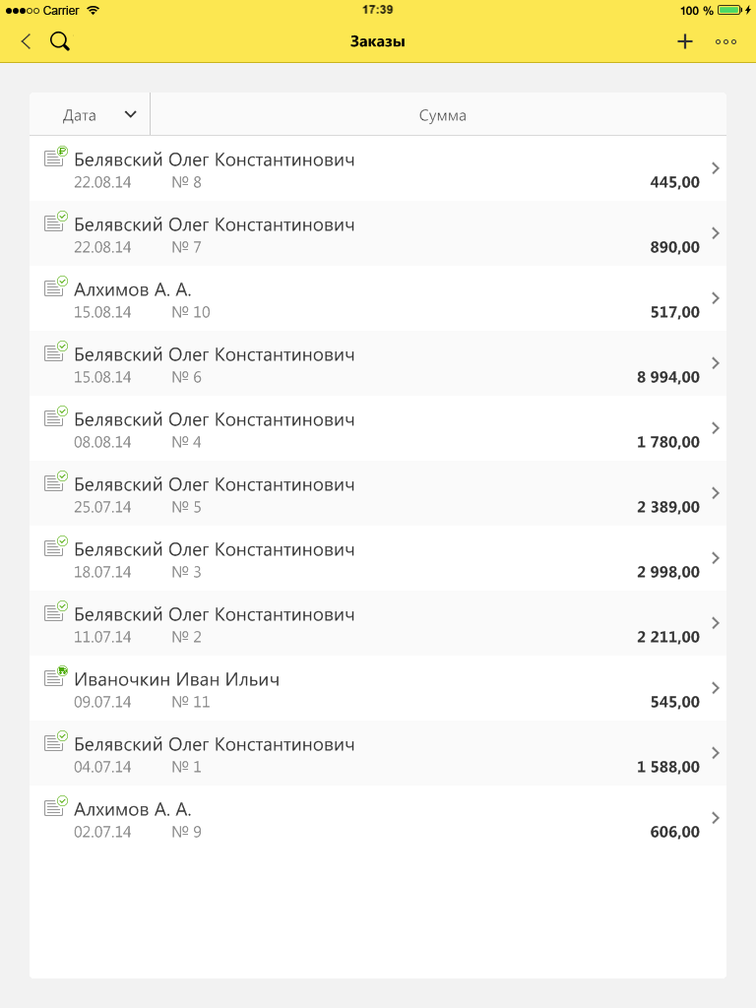Click the Заказы title in header

378,41
